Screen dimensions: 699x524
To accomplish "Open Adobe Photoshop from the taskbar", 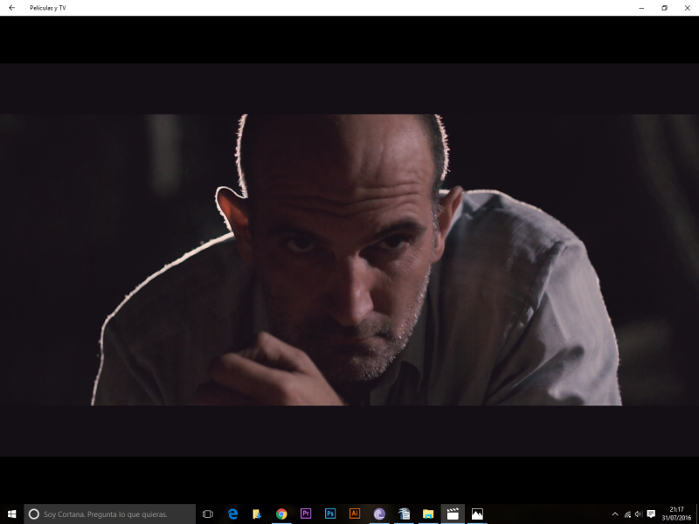I will (330, 514).
